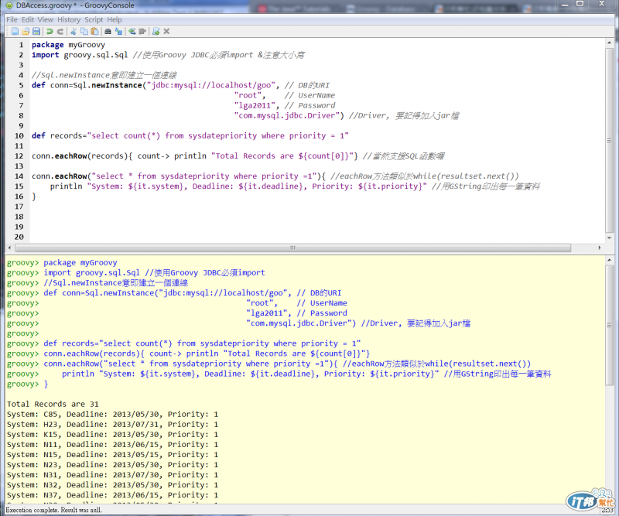Click line number 20 in gutter
The height and width of the screenshot is (516, 619).
[19, 237]
